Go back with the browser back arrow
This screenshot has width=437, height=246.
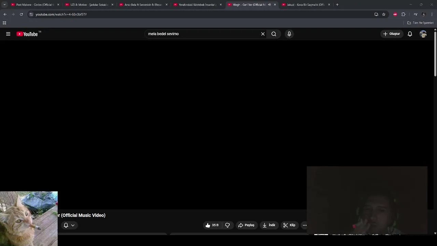5,14
